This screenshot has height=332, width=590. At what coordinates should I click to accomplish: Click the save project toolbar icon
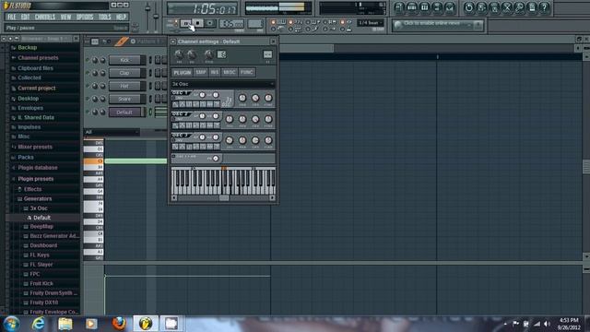(x=481, y=7)
